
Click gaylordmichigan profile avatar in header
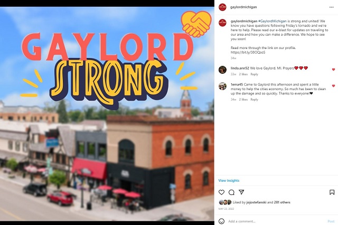click(222, 7)
